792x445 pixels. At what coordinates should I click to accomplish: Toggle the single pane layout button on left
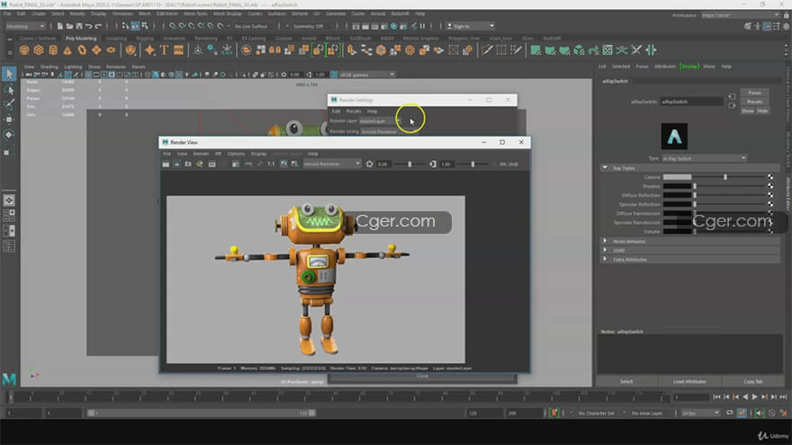tap(9, 200)
